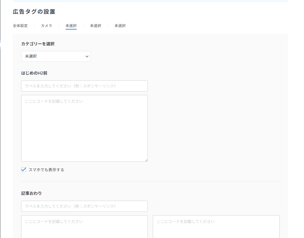Viewport: 304px width, 238px height.
Task: Click the 記事おわり section heading
Action: [x=31, y=193]
